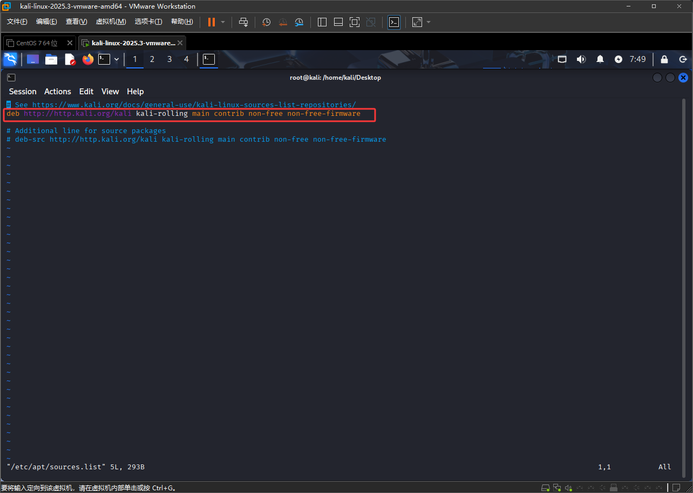Click the '# Additional line for source packages' comment

[86, 131]
